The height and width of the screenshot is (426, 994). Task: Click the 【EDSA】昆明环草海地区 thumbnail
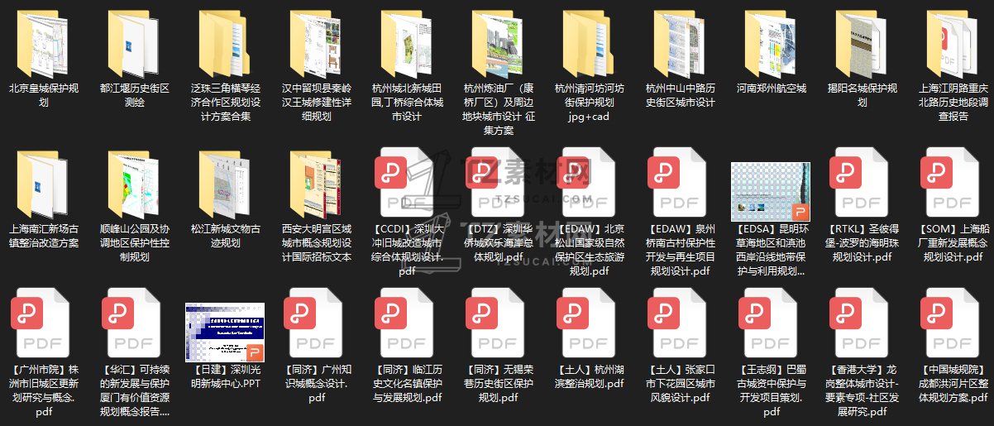(x=772, y=191)
